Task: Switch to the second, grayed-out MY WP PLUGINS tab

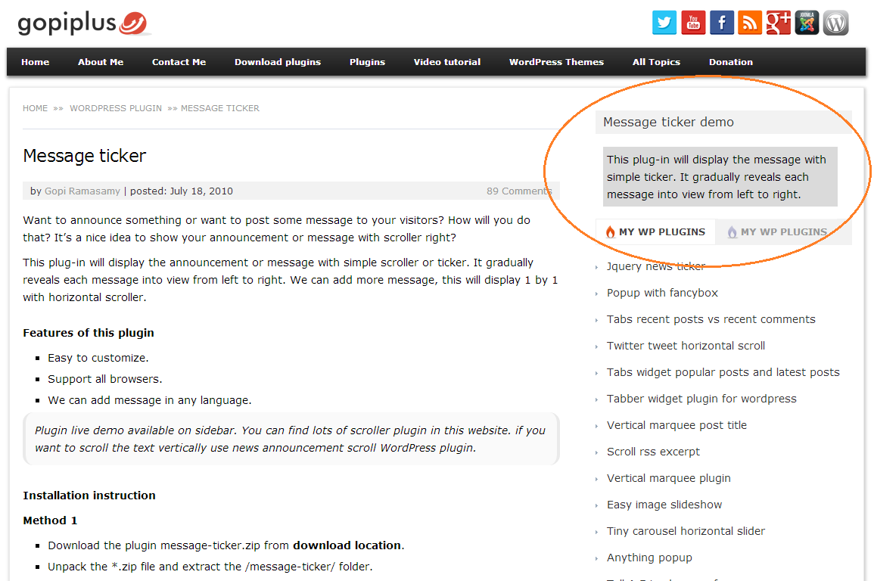Action: click(779, 231)
